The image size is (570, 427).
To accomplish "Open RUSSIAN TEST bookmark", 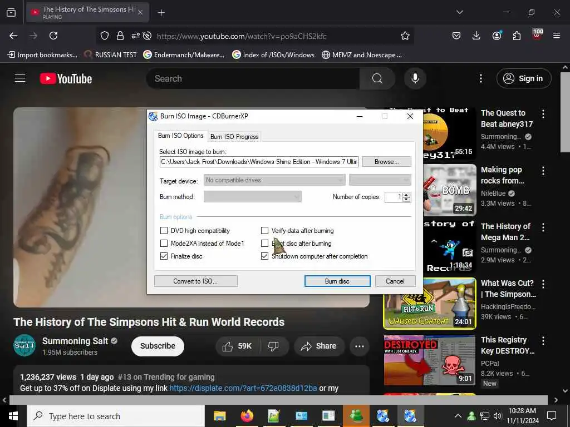I will tap(111, 55).
